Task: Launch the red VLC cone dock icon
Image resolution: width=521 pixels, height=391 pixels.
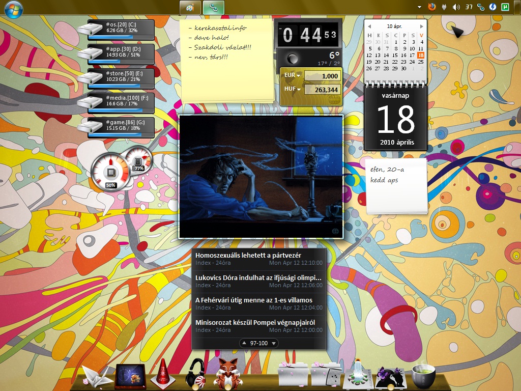Action: [163, 374]
